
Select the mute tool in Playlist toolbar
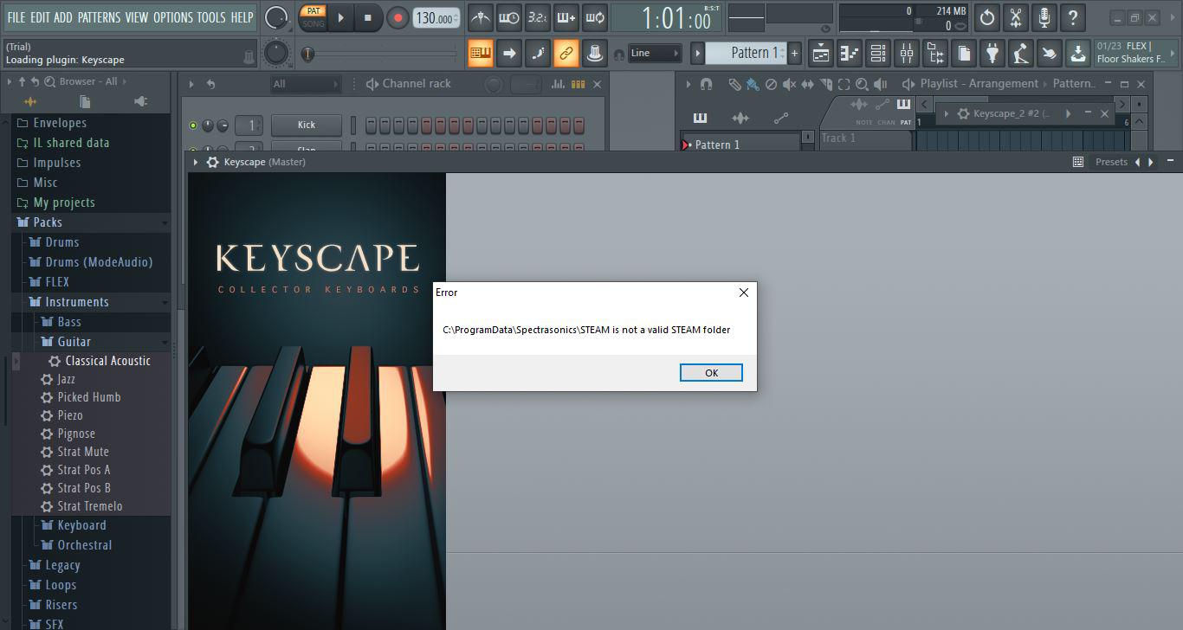click(789, 84)
